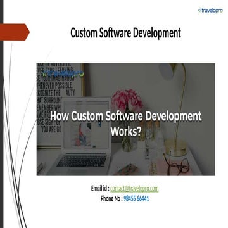228x228 pixels.
Task: Click the phone number 98455 66441
Action: (x=136, y=199)
